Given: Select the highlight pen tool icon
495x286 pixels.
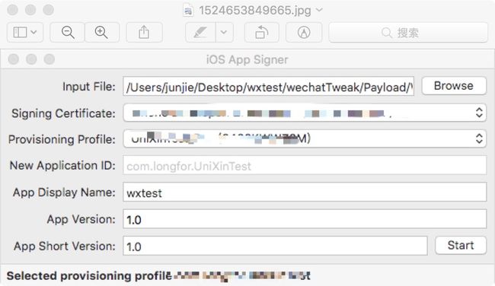Looking at the screenshot, I should point(200,32).
